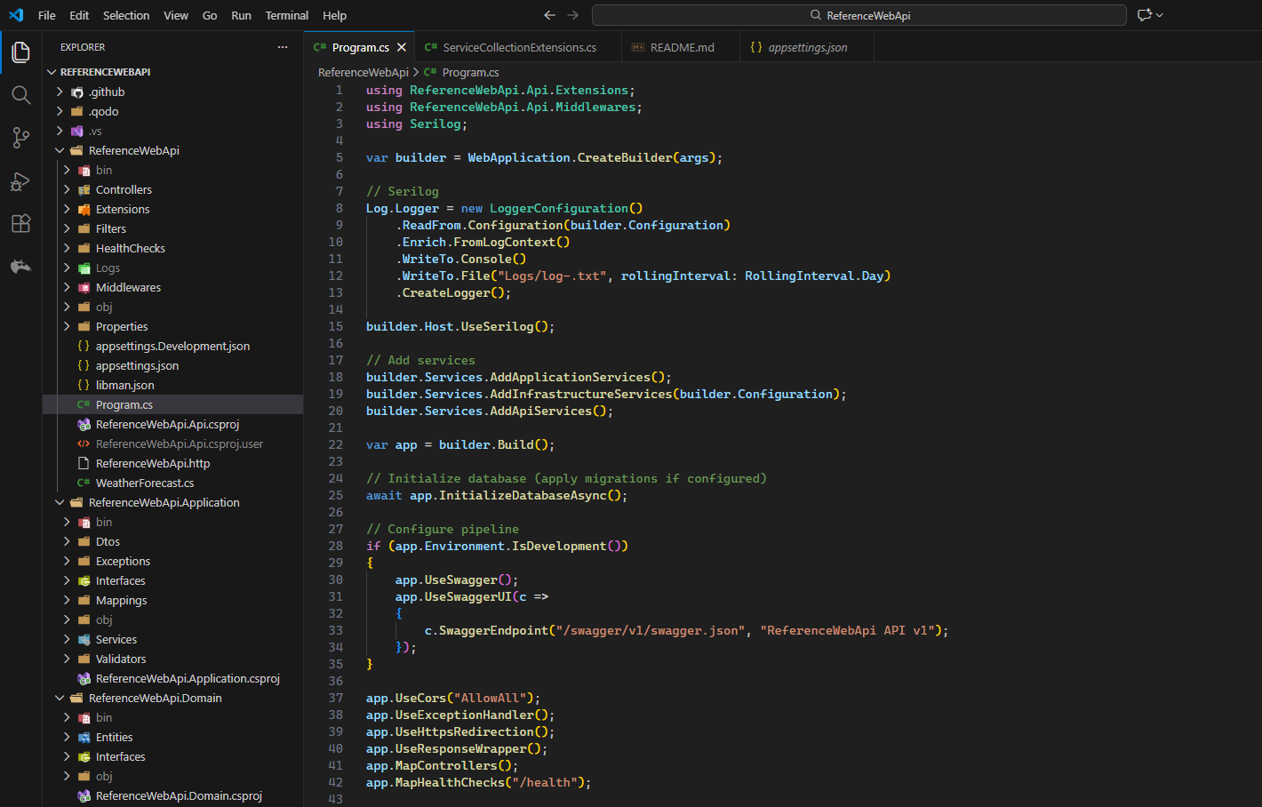Open the Qodo assistant icon in activity bar
Viewport: 1262px width, 807px height.
coord(21,266)
